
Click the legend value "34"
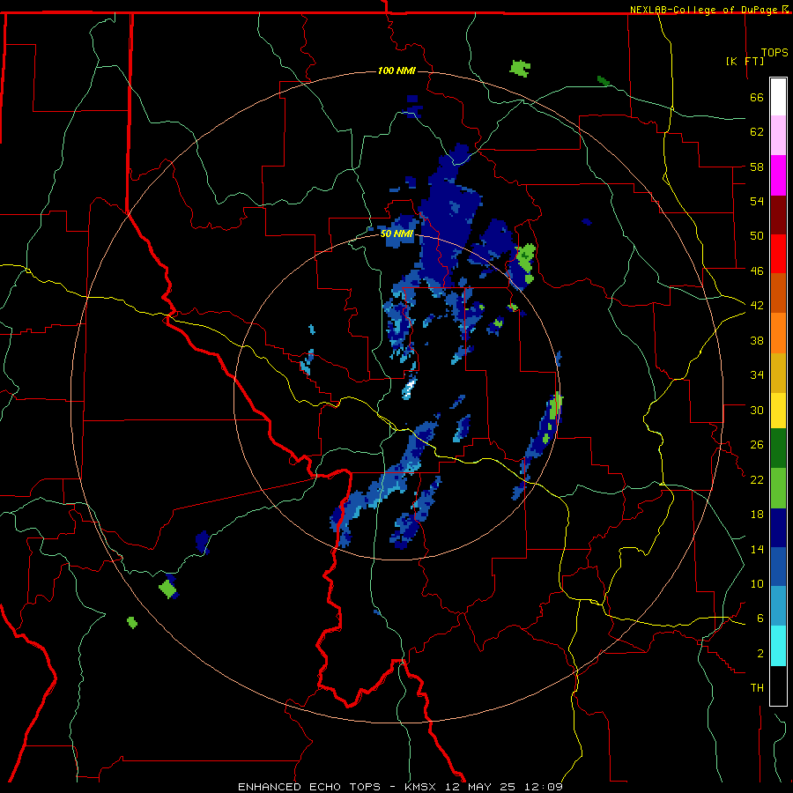pos(757,375)
